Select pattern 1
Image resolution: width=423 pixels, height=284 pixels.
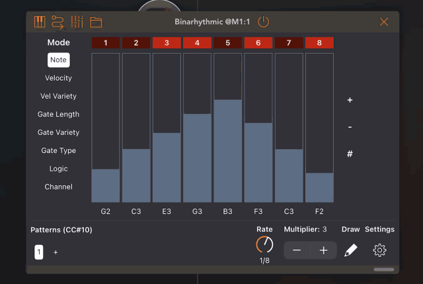(x=38, y=252)
